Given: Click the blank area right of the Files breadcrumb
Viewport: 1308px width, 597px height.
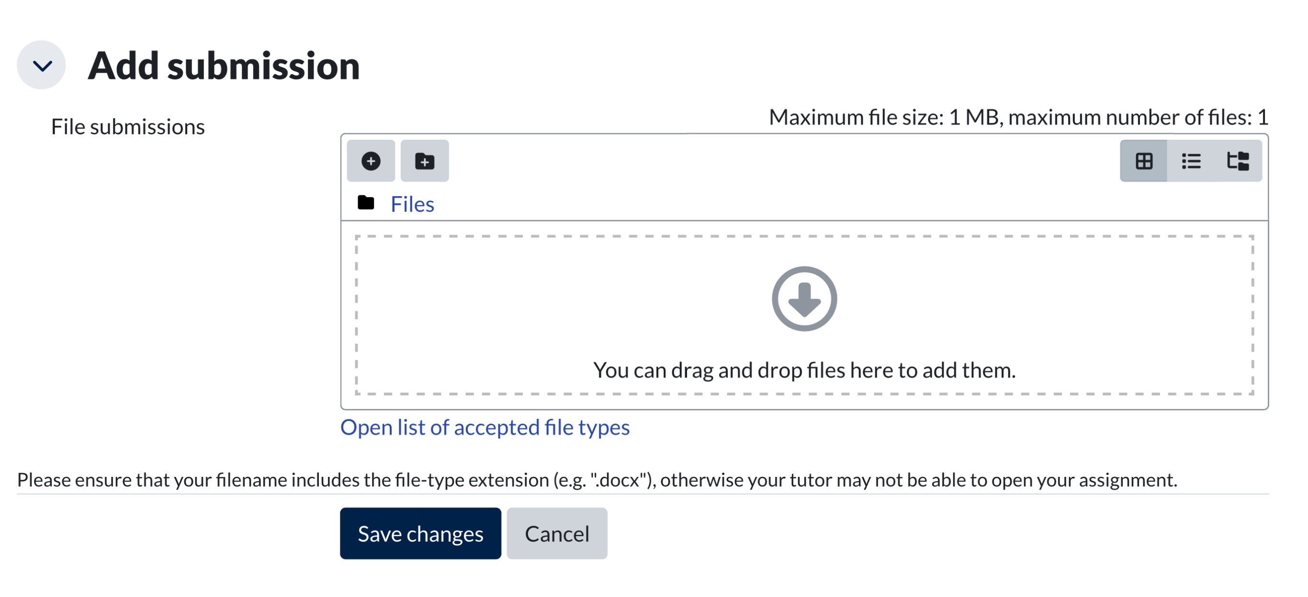Looking at the screenshot, I should tap(812, 204).
